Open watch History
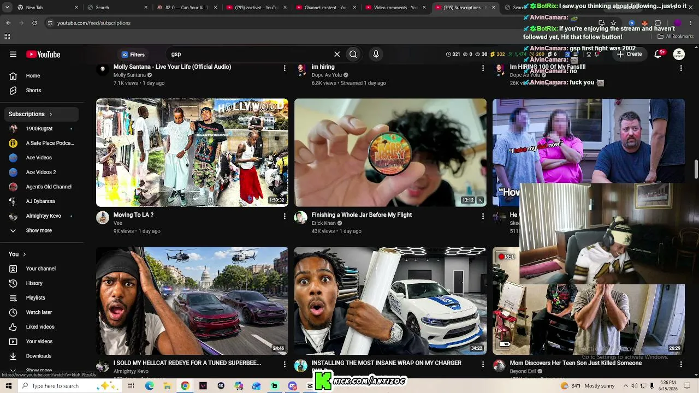 pyautogui.click(x=42, y=283)
